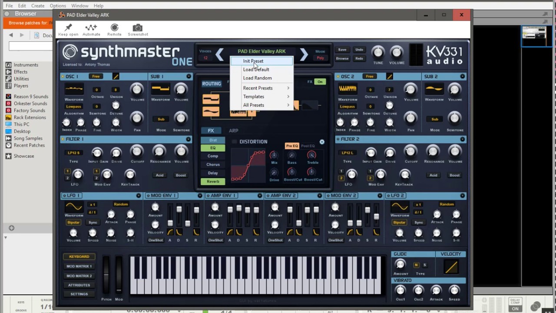This screenshot has height=313, width=556.
Task: Choose Load Random in the menu
Action: click(261, 78)
